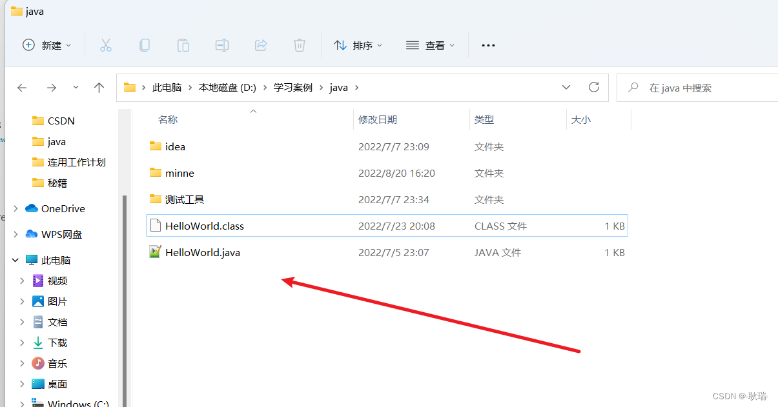
Task: Select 学习案例 in the address breadcrumb
Action: click(x=293, y=88)
